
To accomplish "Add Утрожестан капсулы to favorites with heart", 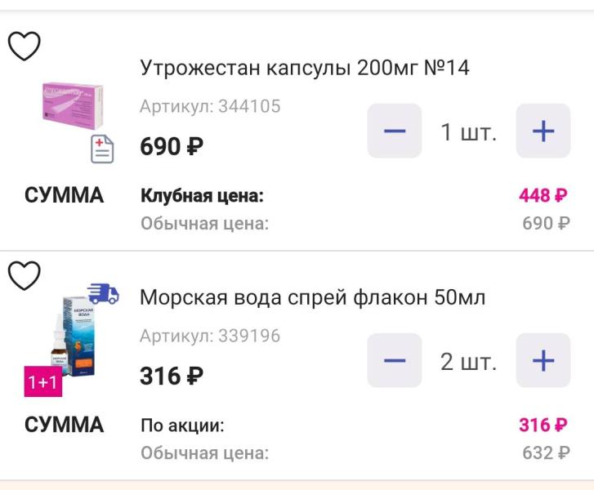I will [25, 47].
